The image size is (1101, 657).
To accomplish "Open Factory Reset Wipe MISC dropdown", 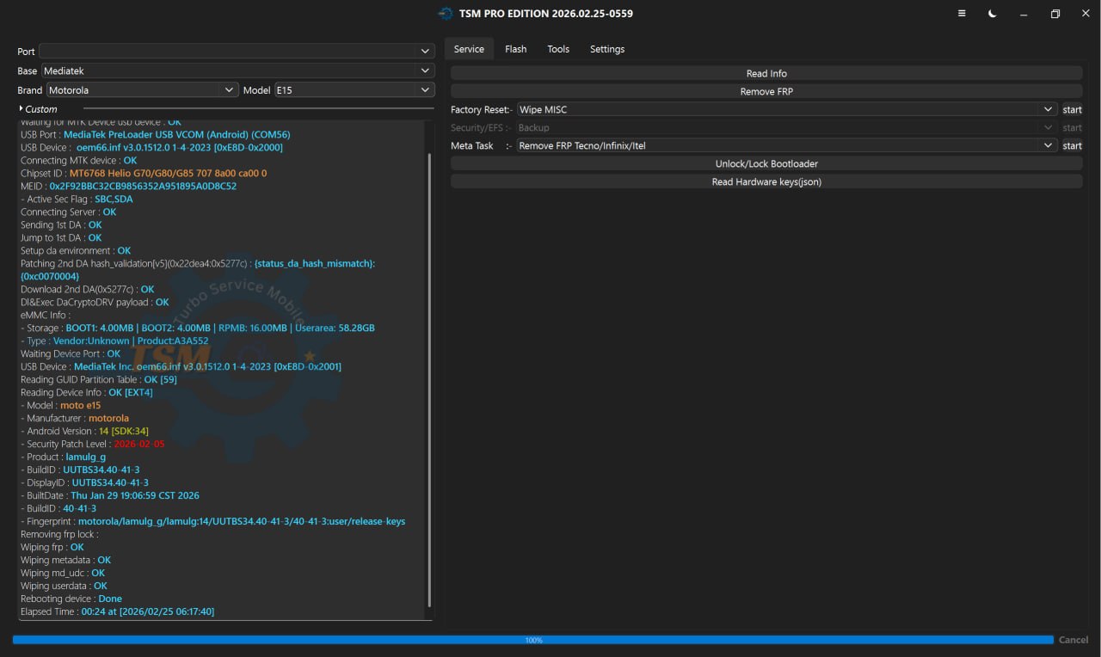I will click(x=785, y=110).
